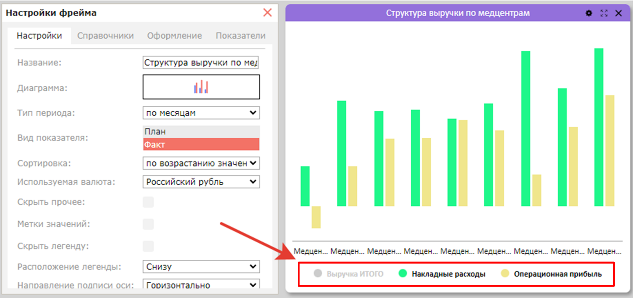
Task: Toggle Выручка ИТОГО legend marker
Action: tap(318, 274)
